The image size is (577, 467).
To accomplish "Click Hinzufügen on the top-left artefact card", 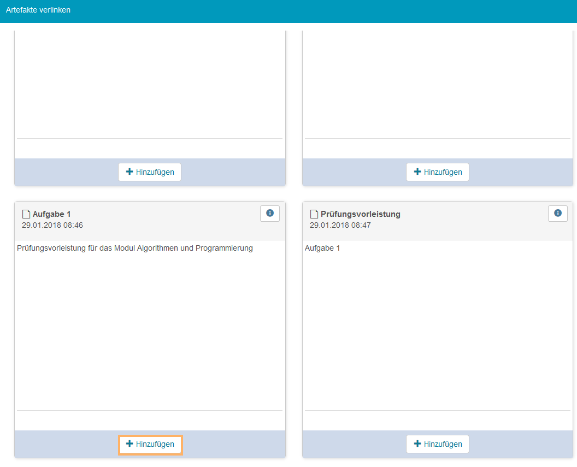I will [x=150, y=172].
